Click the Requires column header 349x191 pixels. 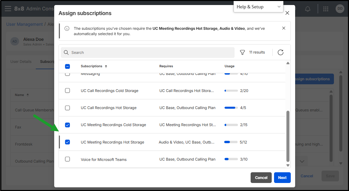pos(166,66)
